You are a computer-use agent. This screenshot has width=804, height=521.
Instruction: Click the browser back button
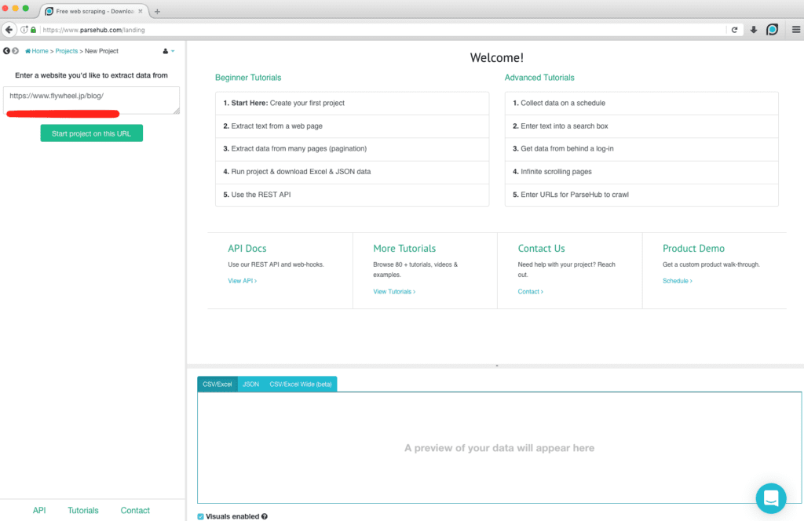pyautogui.click(x=9, y=30)
